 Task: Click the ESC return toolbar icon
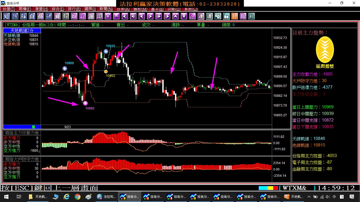(x=192, y=16)
